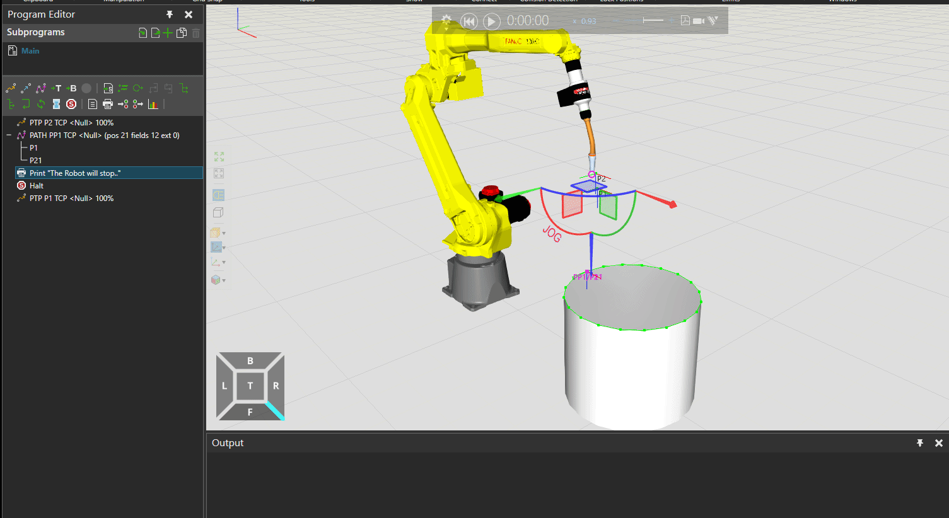Viewport: 949px width, 518px height.
Task: Export the subprogram to file
Action: coord(155,33)
